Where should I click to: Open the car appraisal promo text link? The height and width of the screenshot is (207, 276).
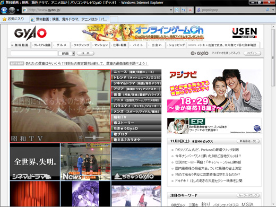pos(87,63)
